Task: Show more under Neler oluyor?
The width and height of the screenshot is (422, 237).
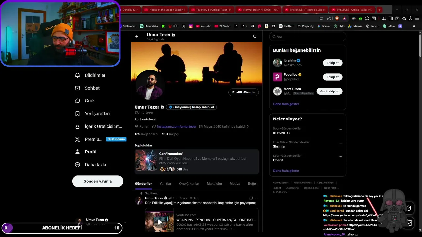Action: (x=286, y=171)
